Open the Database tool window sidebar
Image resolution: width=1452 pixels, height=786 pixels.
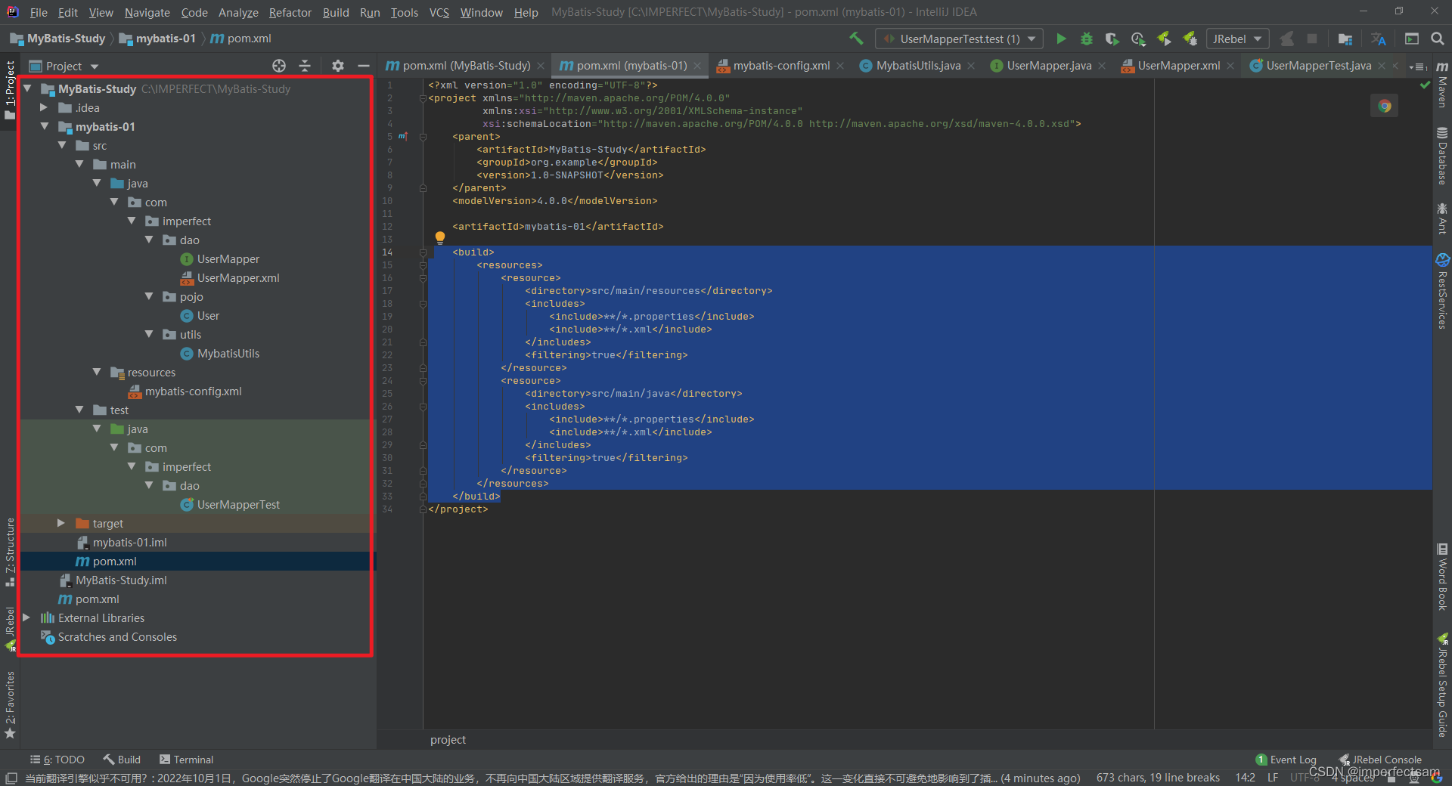click(x=1442, y=156)
